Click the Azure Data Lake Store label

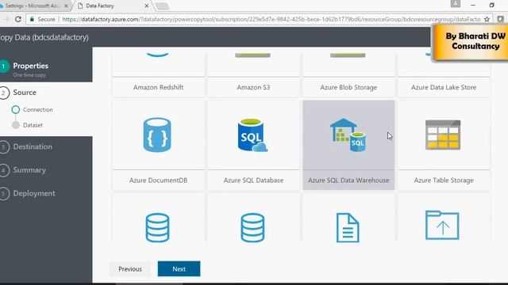[x=444, y=87]
